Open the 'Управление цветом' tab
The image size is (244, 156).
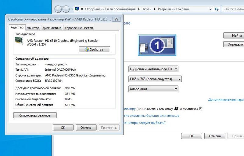pyautogui.click(x=79, y=28)
